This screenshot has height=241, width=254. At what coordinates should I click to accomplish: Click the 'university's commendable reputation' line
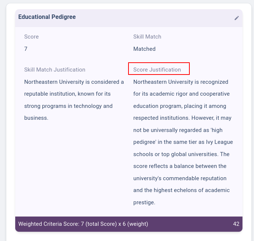(x=180, y=178)
